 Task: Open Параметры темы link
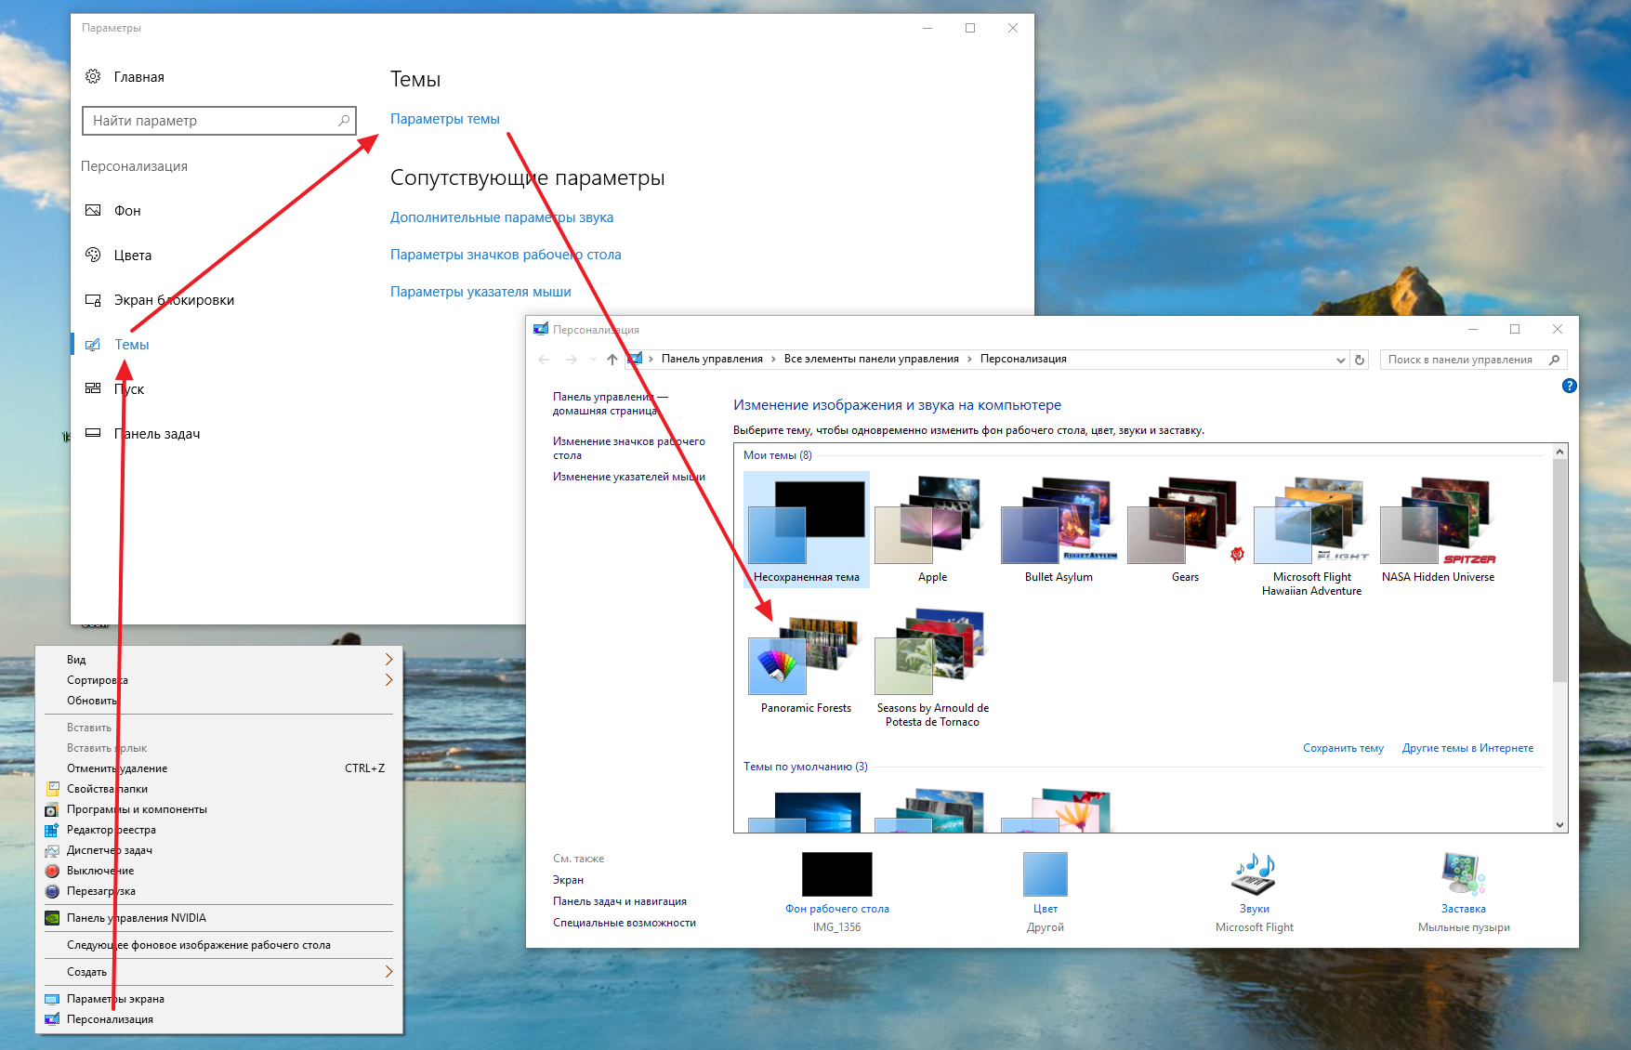(x=445, y=119)
